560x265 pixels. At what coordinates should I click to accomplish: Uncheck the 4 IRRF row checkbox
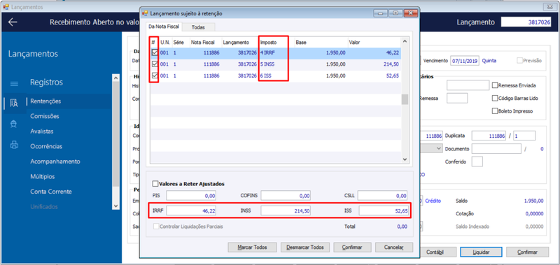pos(155,52)
